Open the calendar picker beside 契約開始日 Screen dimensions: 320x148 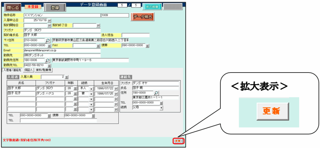(49, 25)
